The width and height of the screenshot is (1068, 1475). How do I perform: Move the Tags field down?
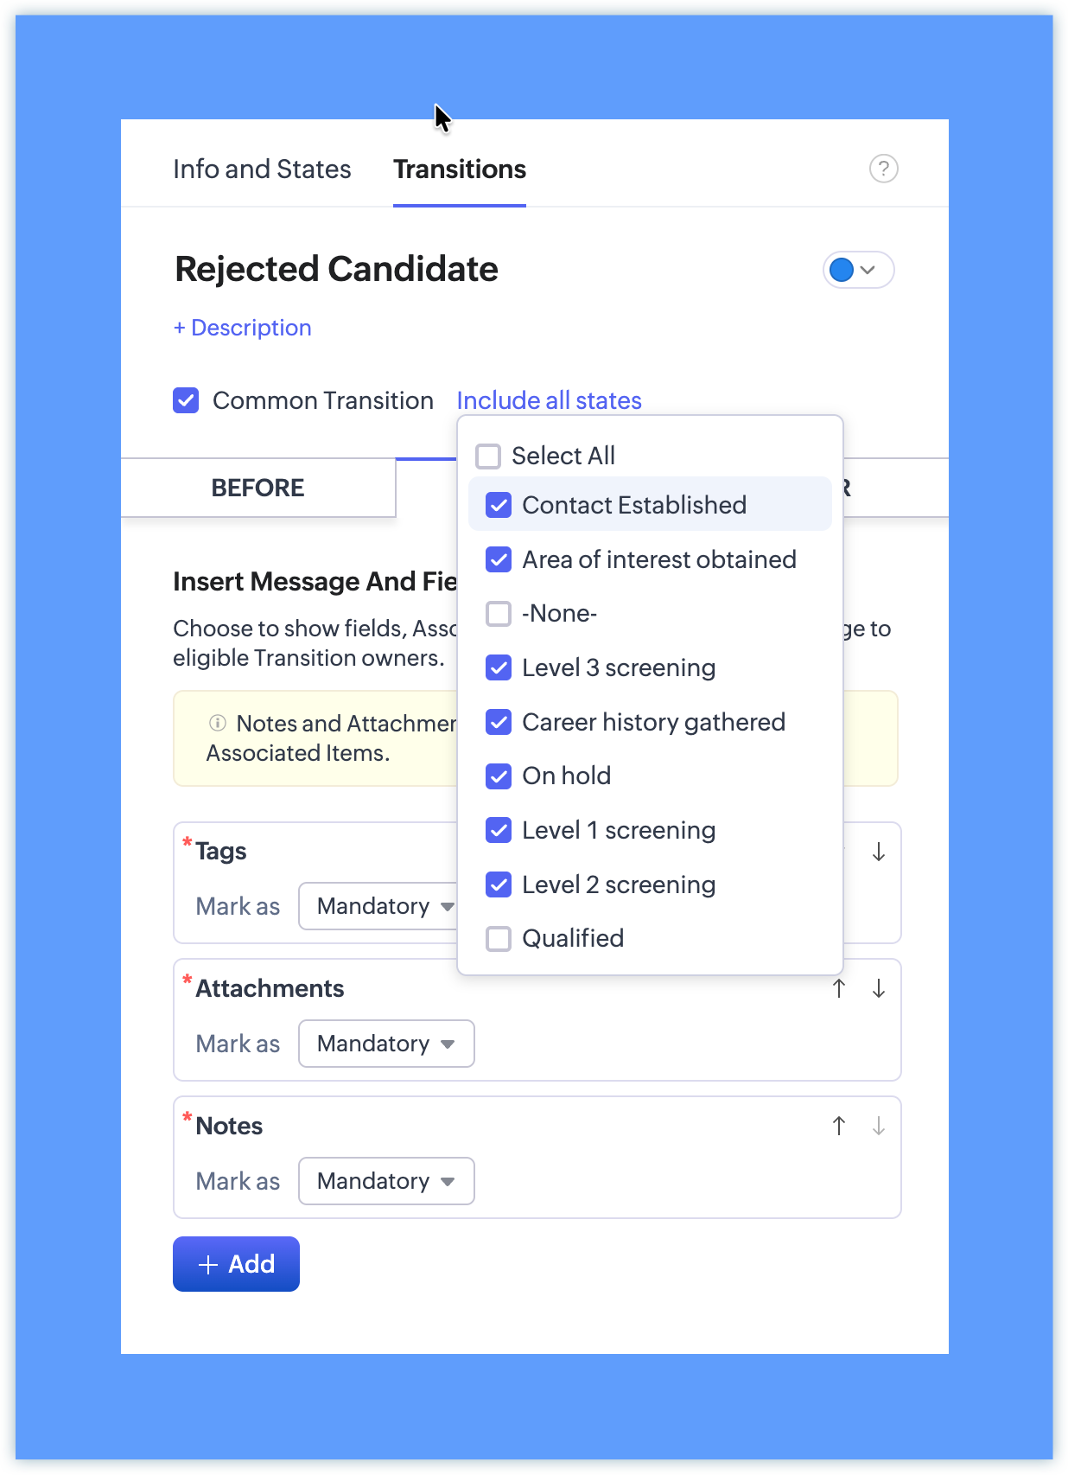click(x=879, y=852)
